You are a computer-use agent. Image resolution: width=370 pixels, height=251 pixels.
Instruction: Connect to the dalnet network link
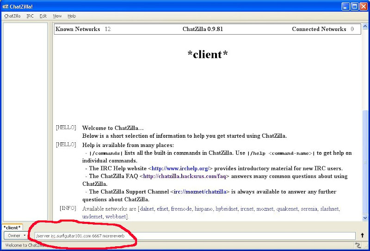147,209
